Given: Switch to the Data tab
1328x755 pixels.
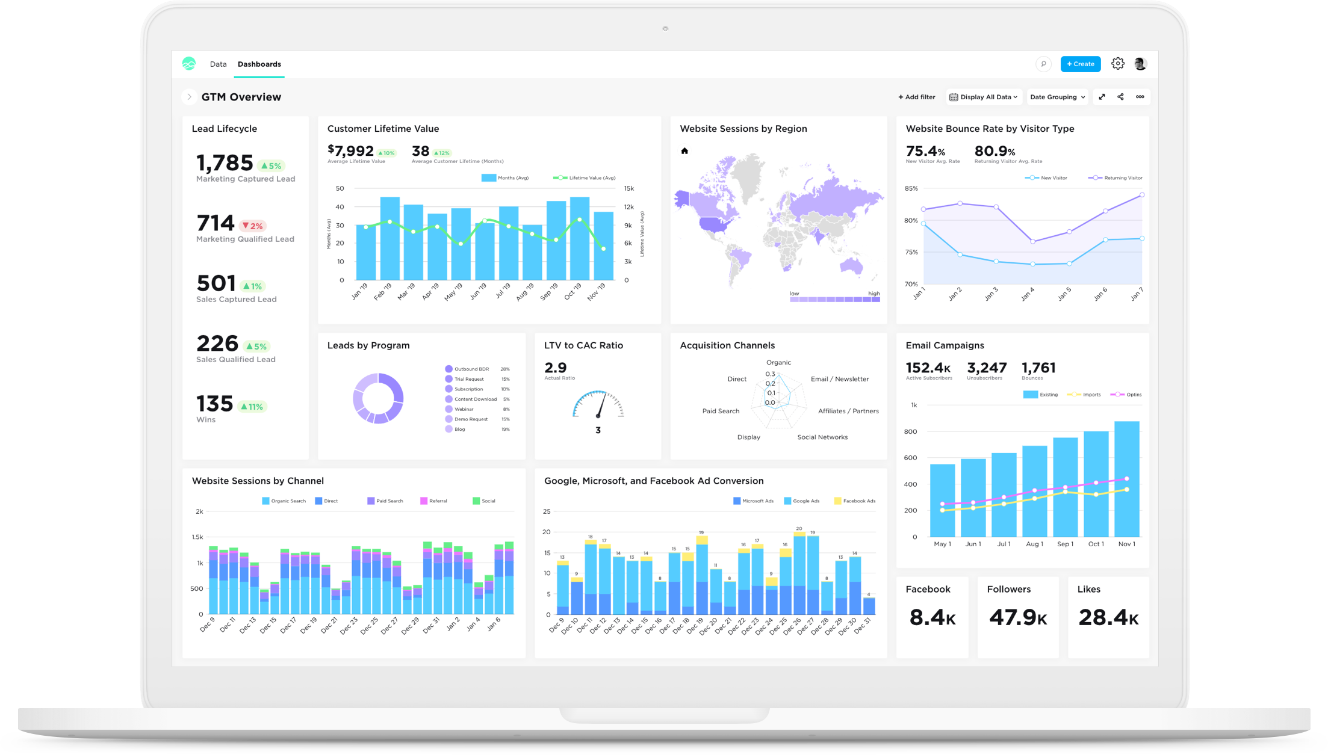Looking at the screenshot, I should (x=218, y=64).
